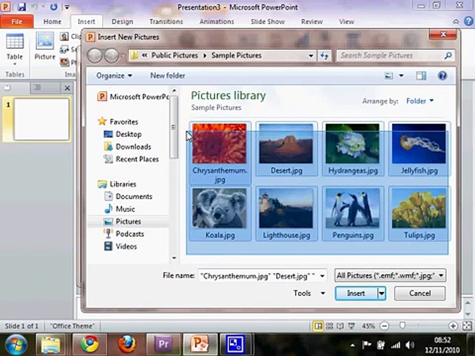Click the change view icon in dialog toolbar
475x356 pixels.
(x=389, y=76)
